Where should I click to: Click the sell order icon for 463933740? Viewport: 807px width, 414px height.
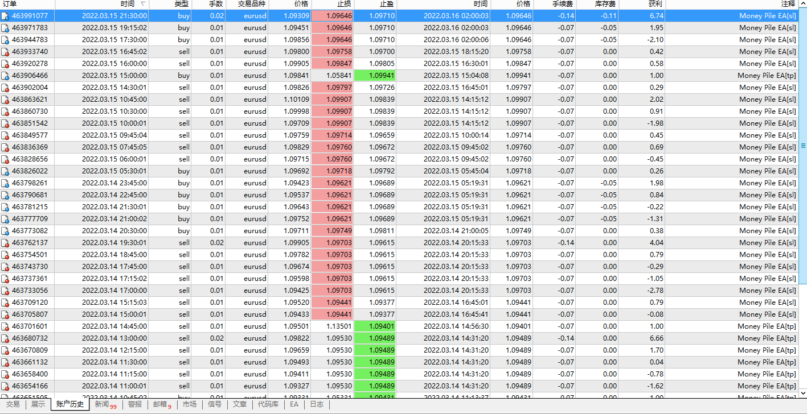pos(5,52)
